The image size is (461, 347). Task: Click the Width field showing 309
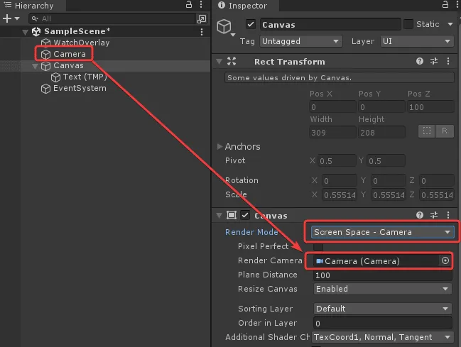(x=332, y=133)
